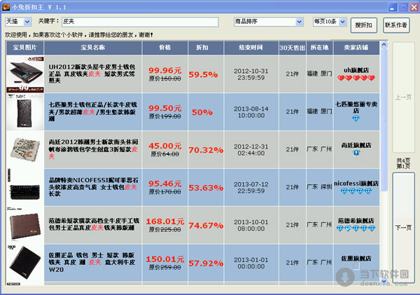
Task: Open the 尚廷 canvas wallet thumbnail
Action: (25, 149)
